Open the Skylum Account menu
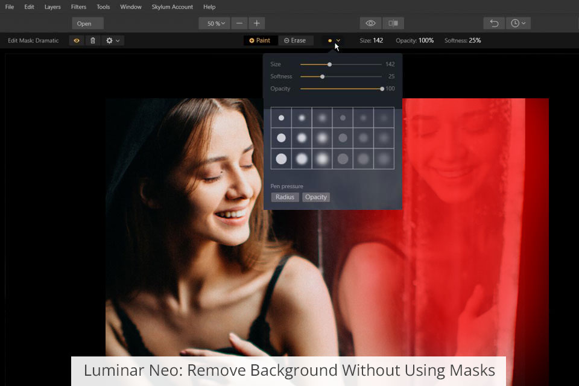This screenshot has height=386, width=579. 172,7
